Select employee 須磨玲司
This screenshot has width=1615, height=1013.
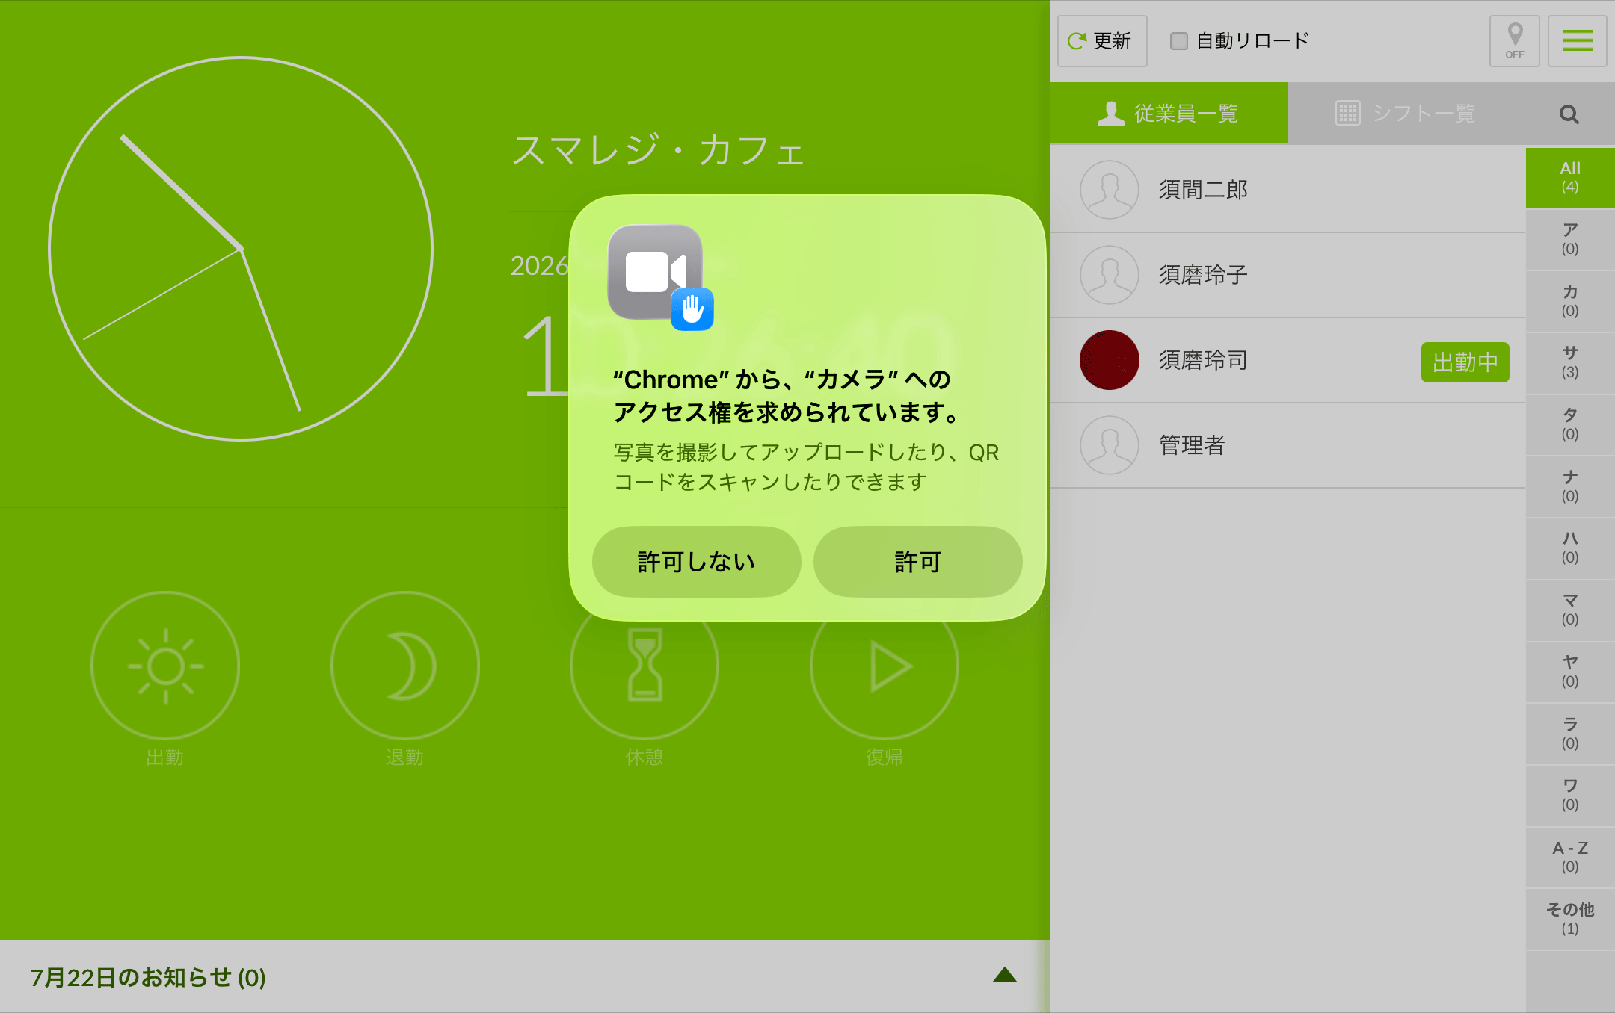pos(1287,360)
